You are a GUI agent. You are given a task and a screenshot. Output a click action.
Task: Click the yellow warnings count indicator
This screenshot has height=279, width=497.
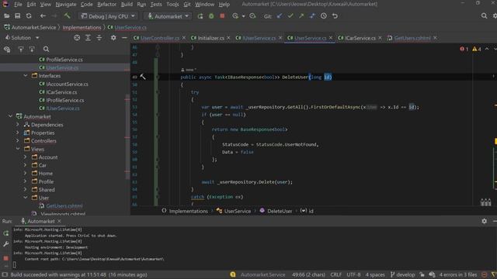(477, 49)
